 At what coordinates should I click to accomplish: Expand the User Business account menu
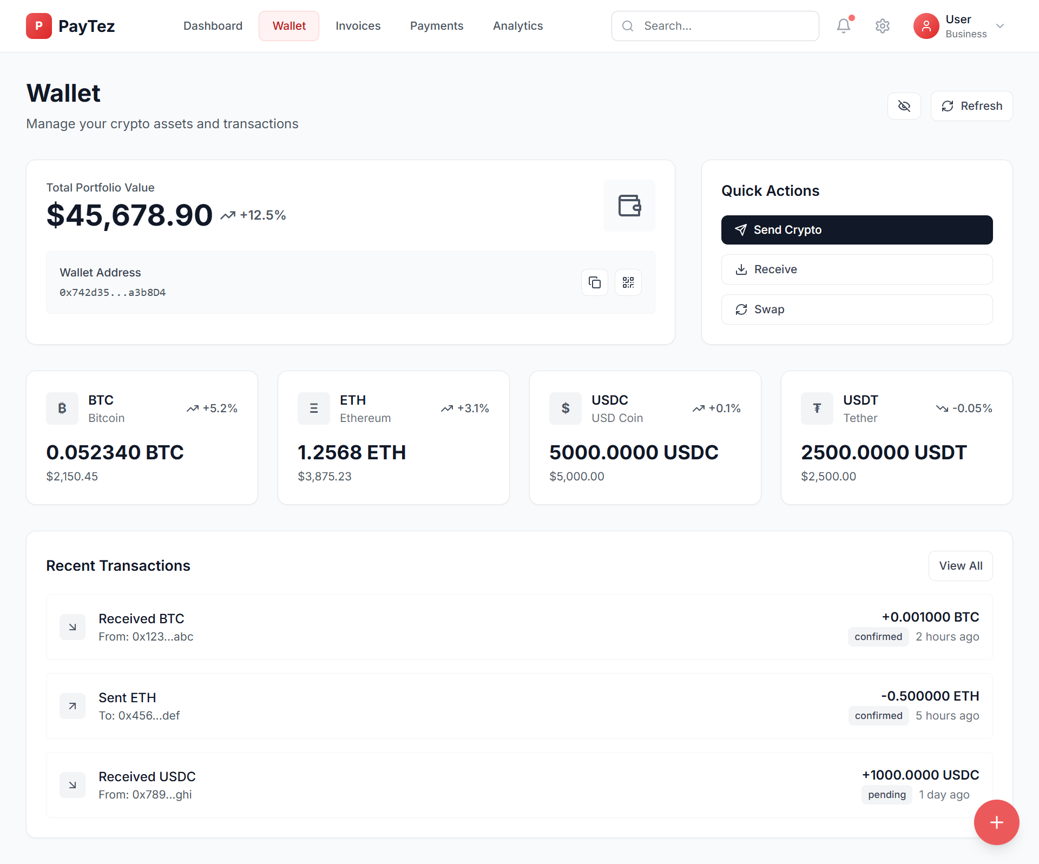click(999, 26)
